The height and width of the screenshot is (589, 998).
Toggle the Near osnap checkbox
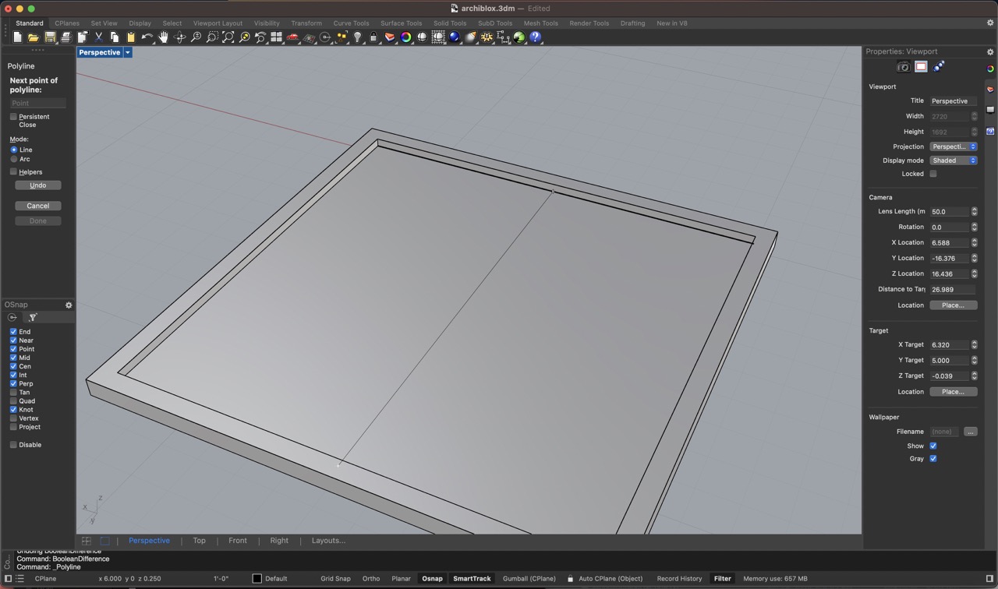[x=13, y=340]
